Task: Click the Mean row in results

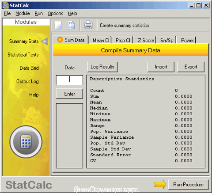Action: click(141, 102)
